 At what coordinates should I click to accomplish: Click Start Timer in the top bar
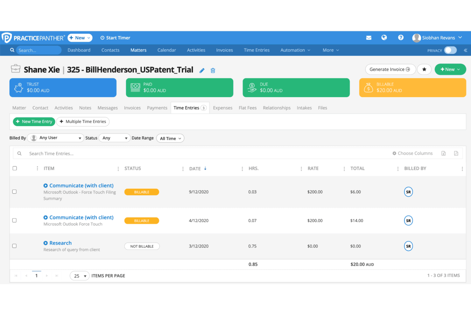pos(115,38)
